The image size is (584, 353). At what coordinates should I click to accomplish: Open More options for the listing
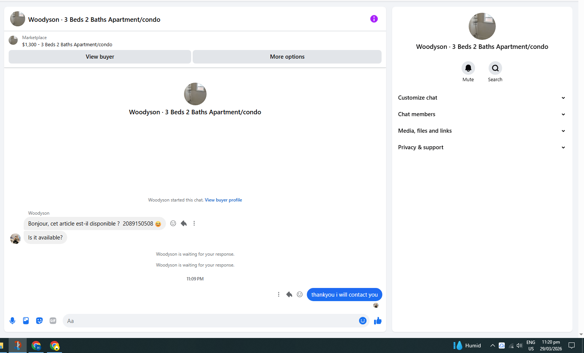(x=287, y=57)
